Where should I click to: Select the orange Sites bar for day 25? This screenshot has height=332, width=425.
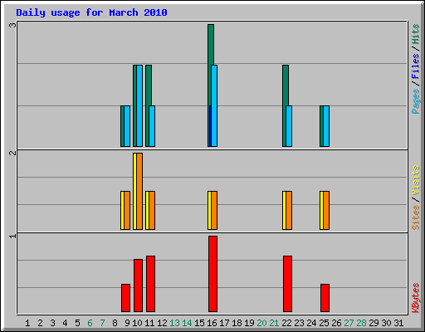326,210
